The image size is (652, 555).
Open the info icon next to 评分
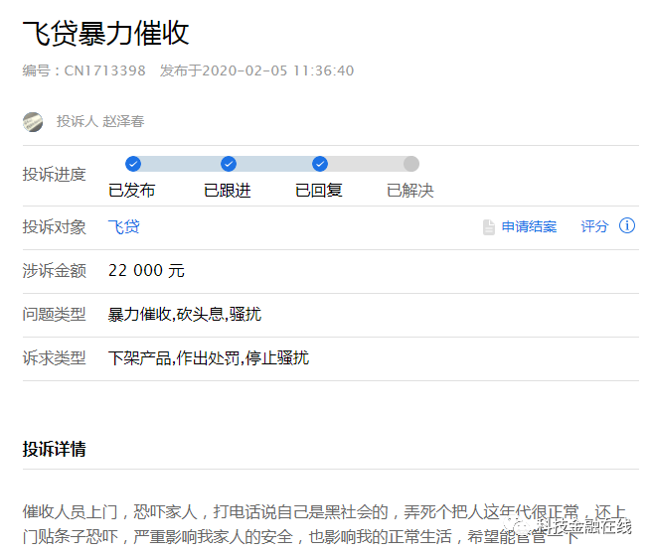coord(627,226)
